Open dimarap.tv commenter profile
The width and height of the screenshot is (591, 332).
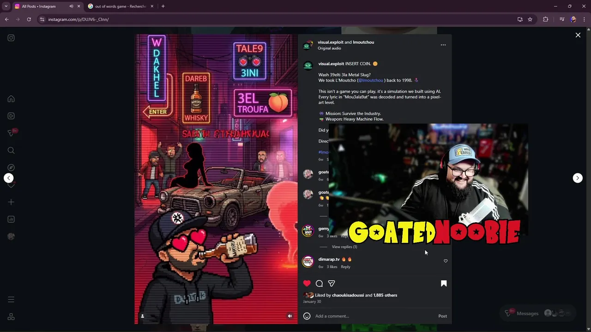click(329, 259)
